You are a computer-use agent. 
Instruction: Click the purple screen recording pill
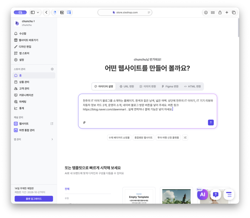coord(20,12)
